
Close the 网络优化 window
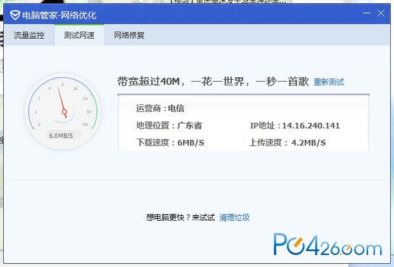coord(381,13)
